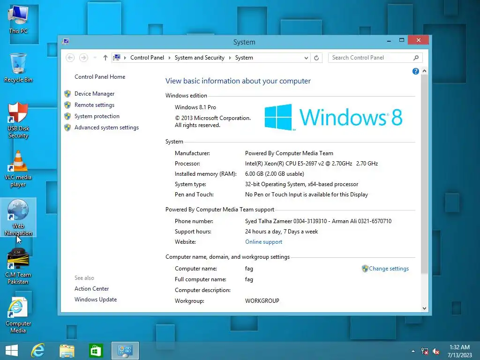
Task: Click the System window title icon
Action: click(66, 41)
